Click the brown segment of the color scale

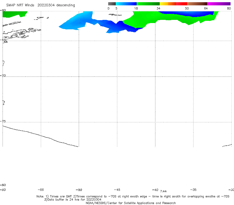(197, 4)
